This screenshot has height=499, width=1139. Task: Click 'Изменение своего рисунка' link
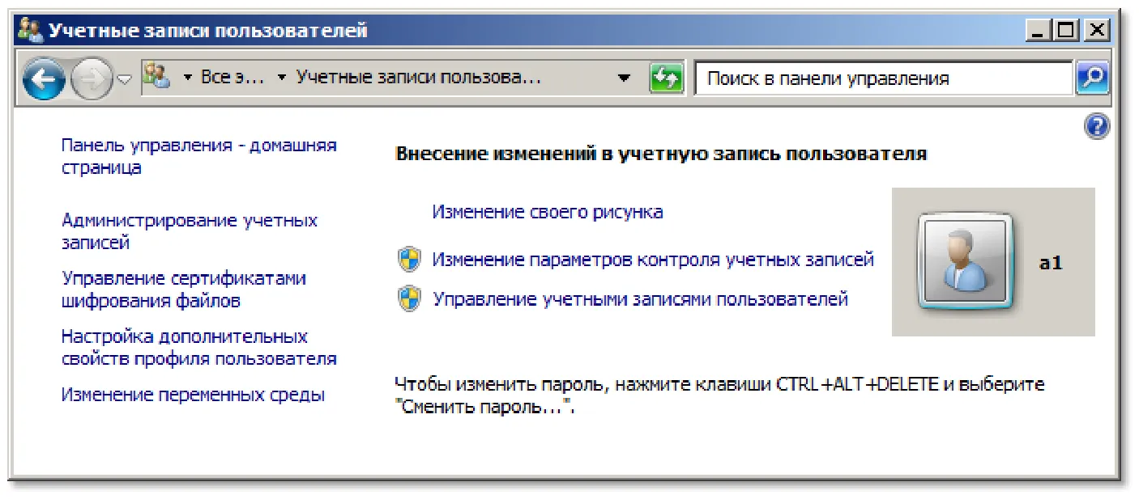(548, 212)
